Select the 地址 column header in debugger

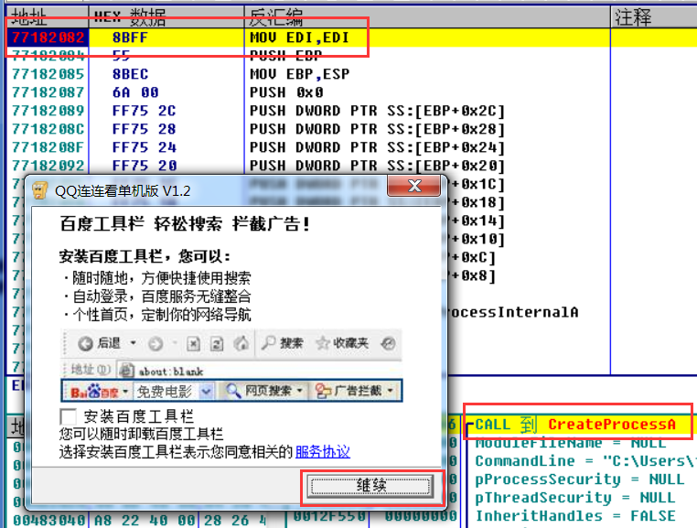[x=48, y=17]
